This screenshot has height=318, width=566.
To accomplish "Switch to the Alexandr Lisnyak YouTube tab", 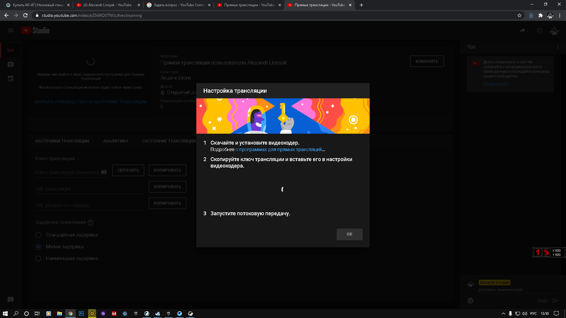I will pos(108,5).
